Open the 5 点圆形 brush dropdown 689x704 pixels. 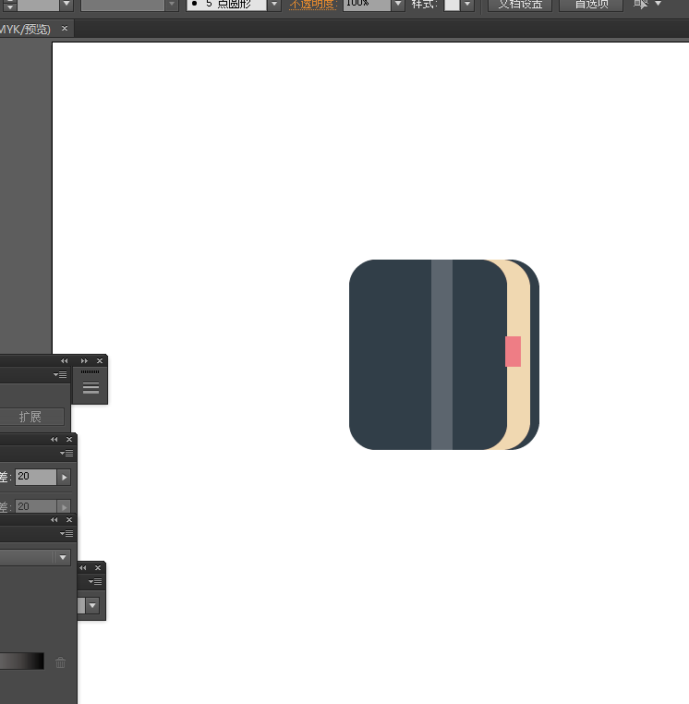coord(273,4)
